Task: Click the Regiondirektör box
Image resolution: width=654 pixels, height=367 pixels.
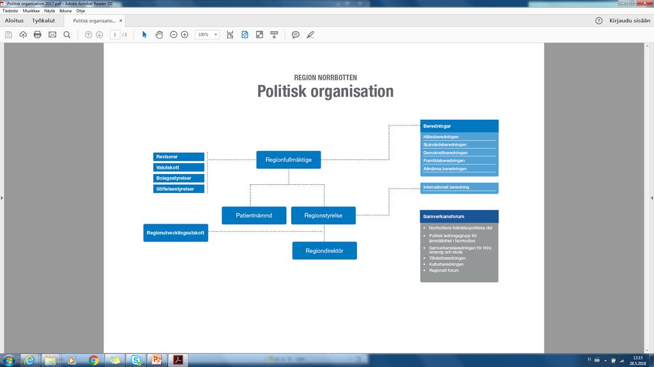Action: [324, 251]
